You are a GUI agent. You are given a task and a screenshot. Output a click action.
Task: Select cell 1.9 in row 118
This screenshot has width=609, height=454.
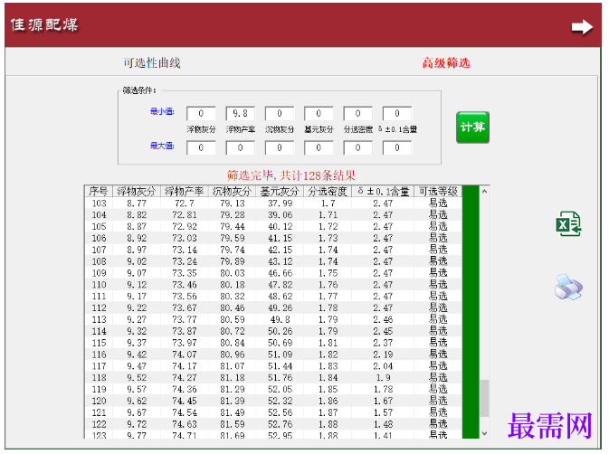[383, 377]
